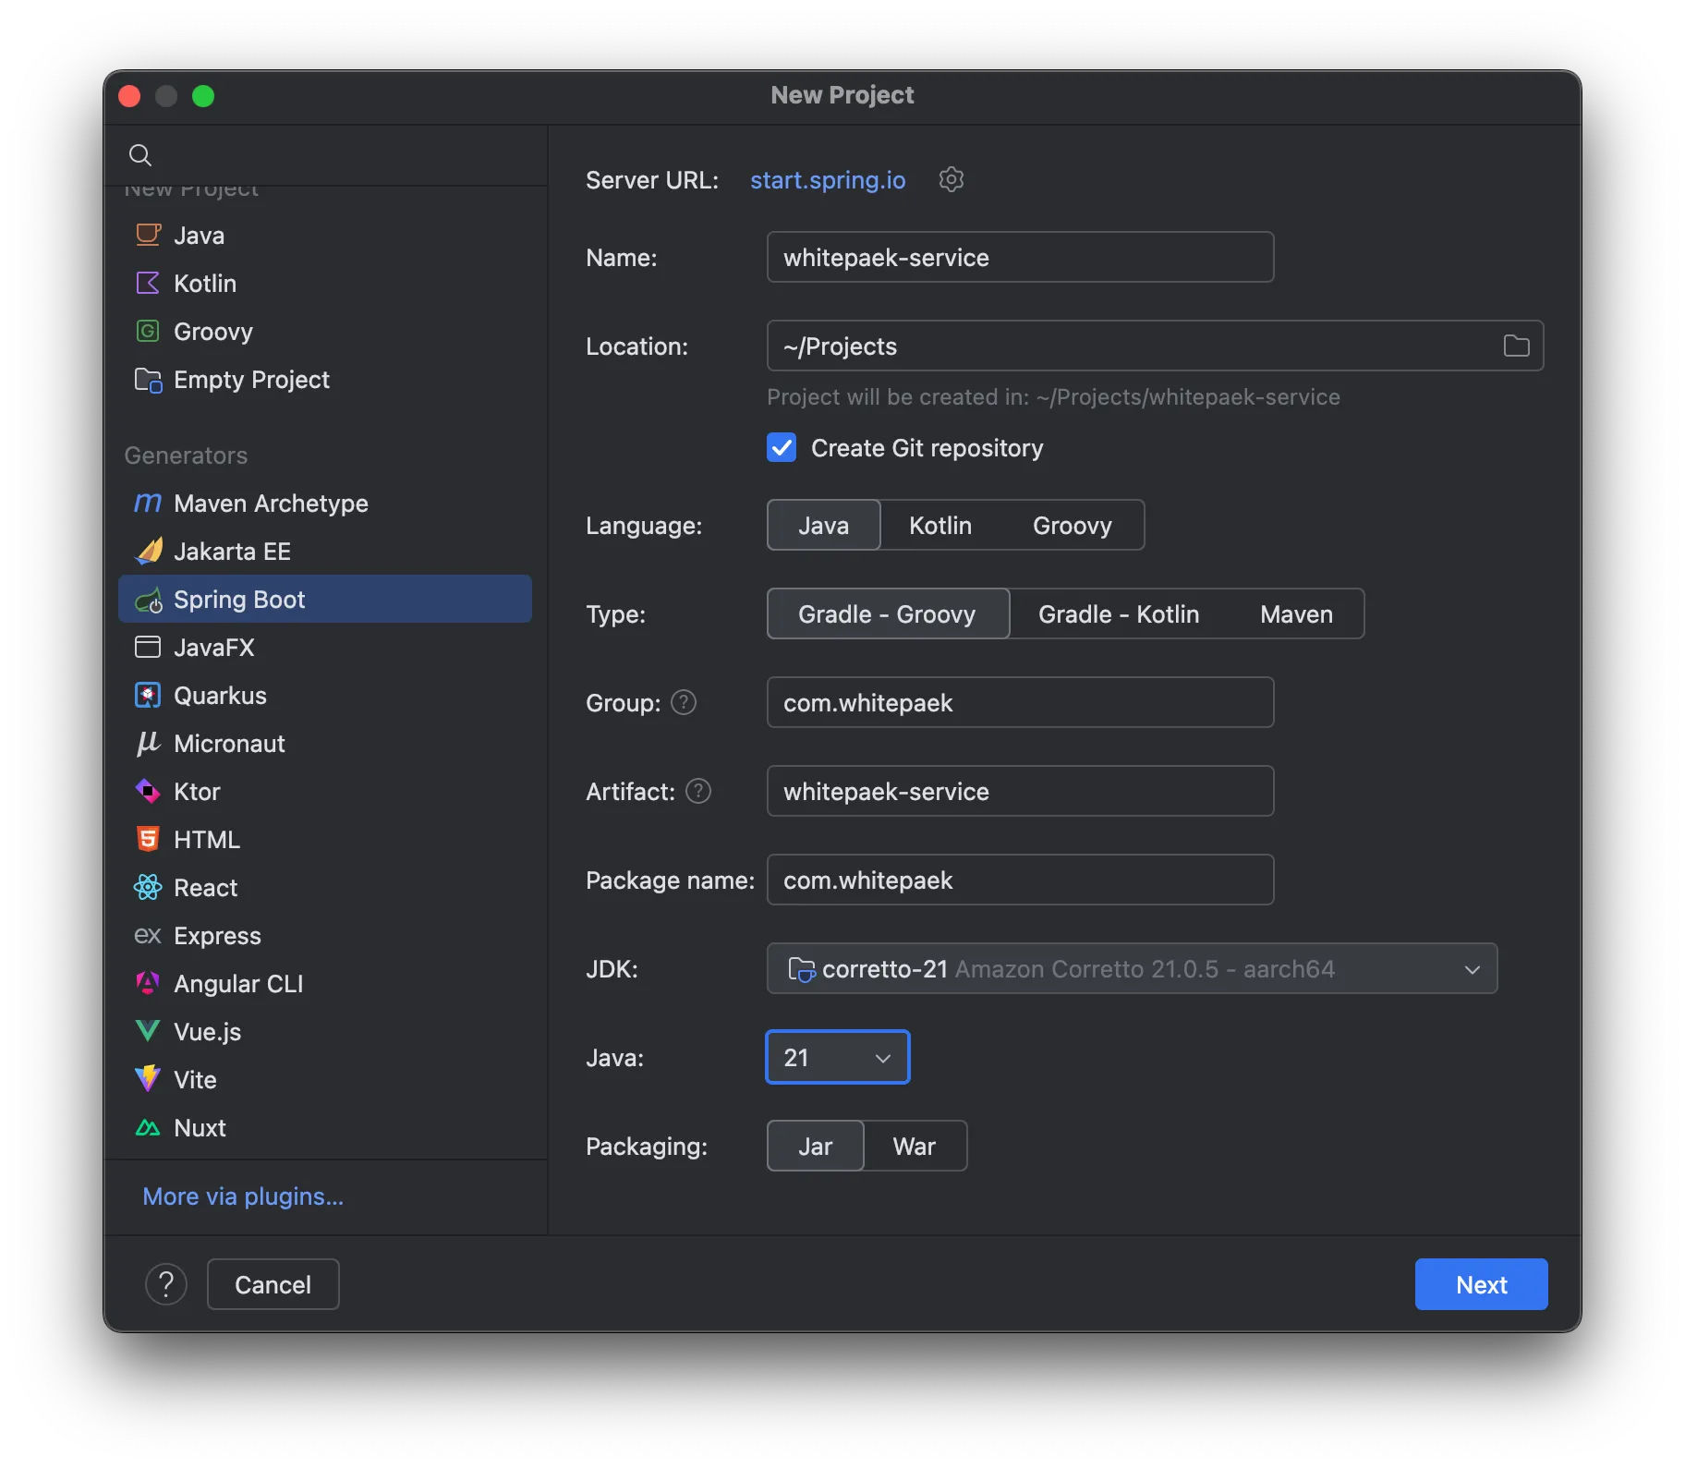Click the JavaFX window icon
Image resolution: width=1685 pixels, height=1469 pixels.
[x=148, y=647]
